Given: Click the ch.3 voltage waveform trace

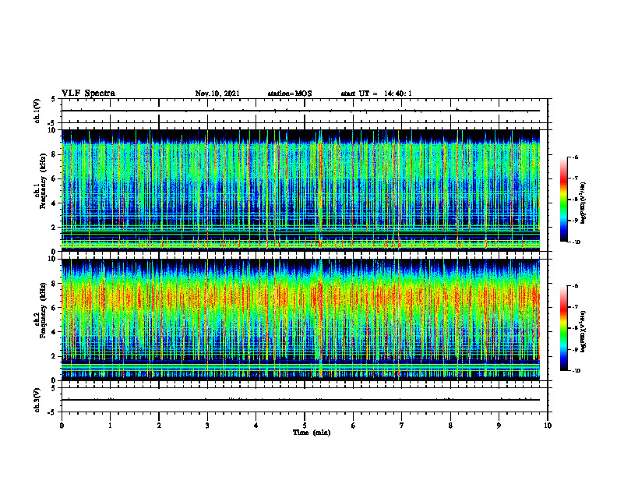Looking at the screenshot, I should pos(301,400).
